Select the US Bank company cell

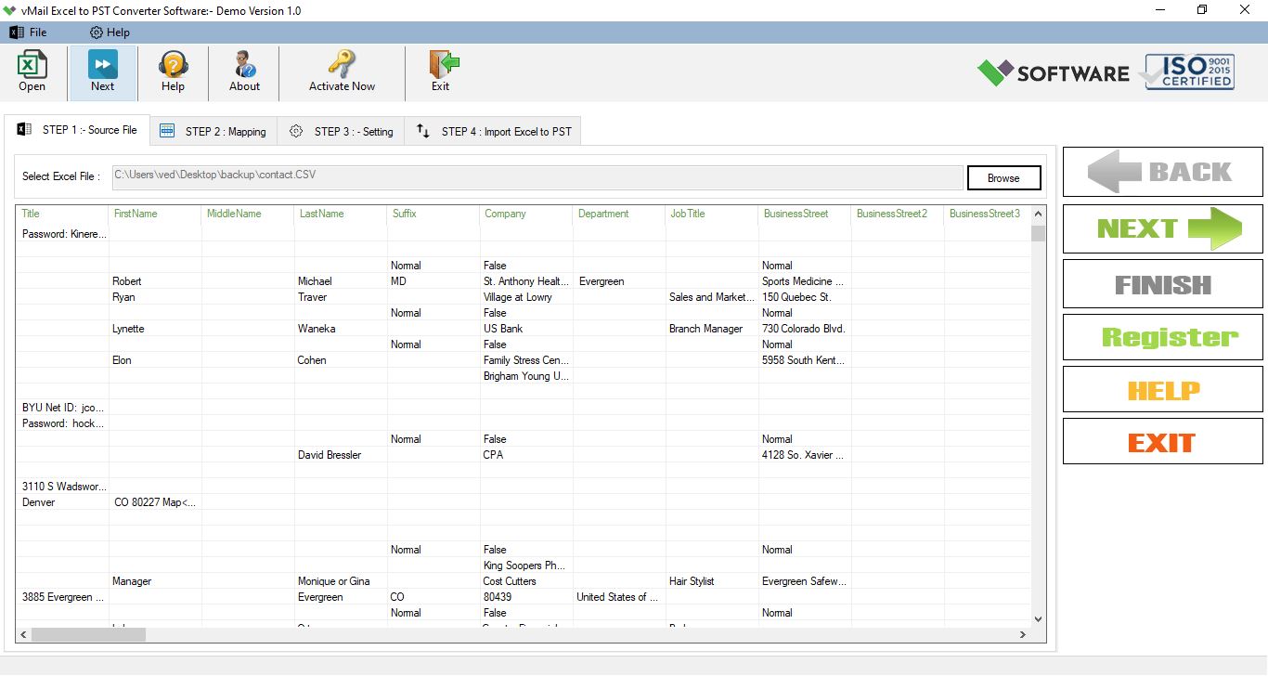coord(526,329)
